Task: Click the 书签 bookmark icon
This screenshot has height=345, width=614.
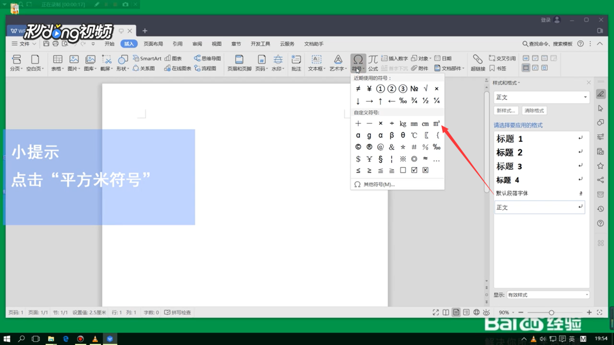Action: tap(497, 69)
